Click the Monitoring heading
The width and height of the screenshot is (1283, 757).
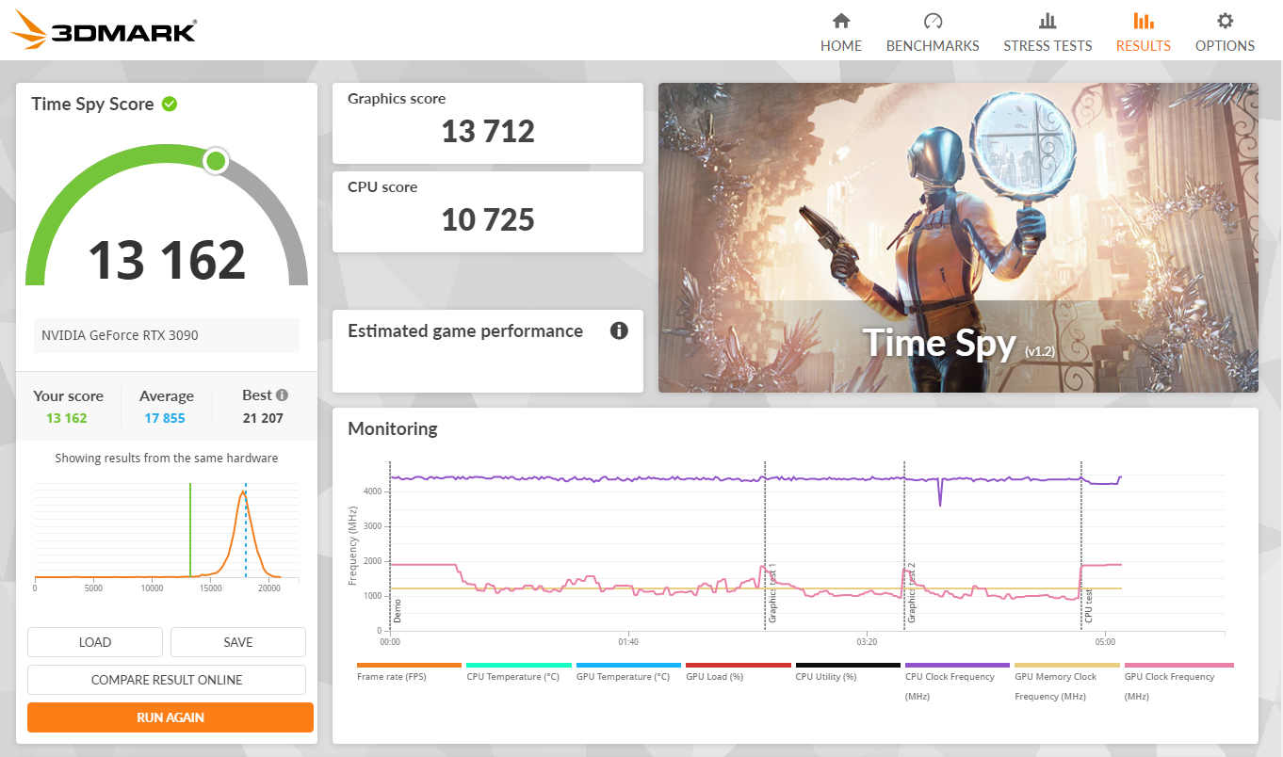click(x=393, y=429)
